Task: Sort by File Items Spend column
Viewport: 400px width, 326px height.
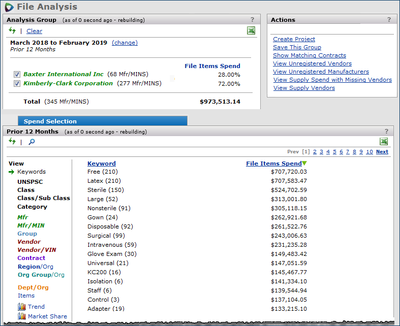Action: tap(273, 164)
